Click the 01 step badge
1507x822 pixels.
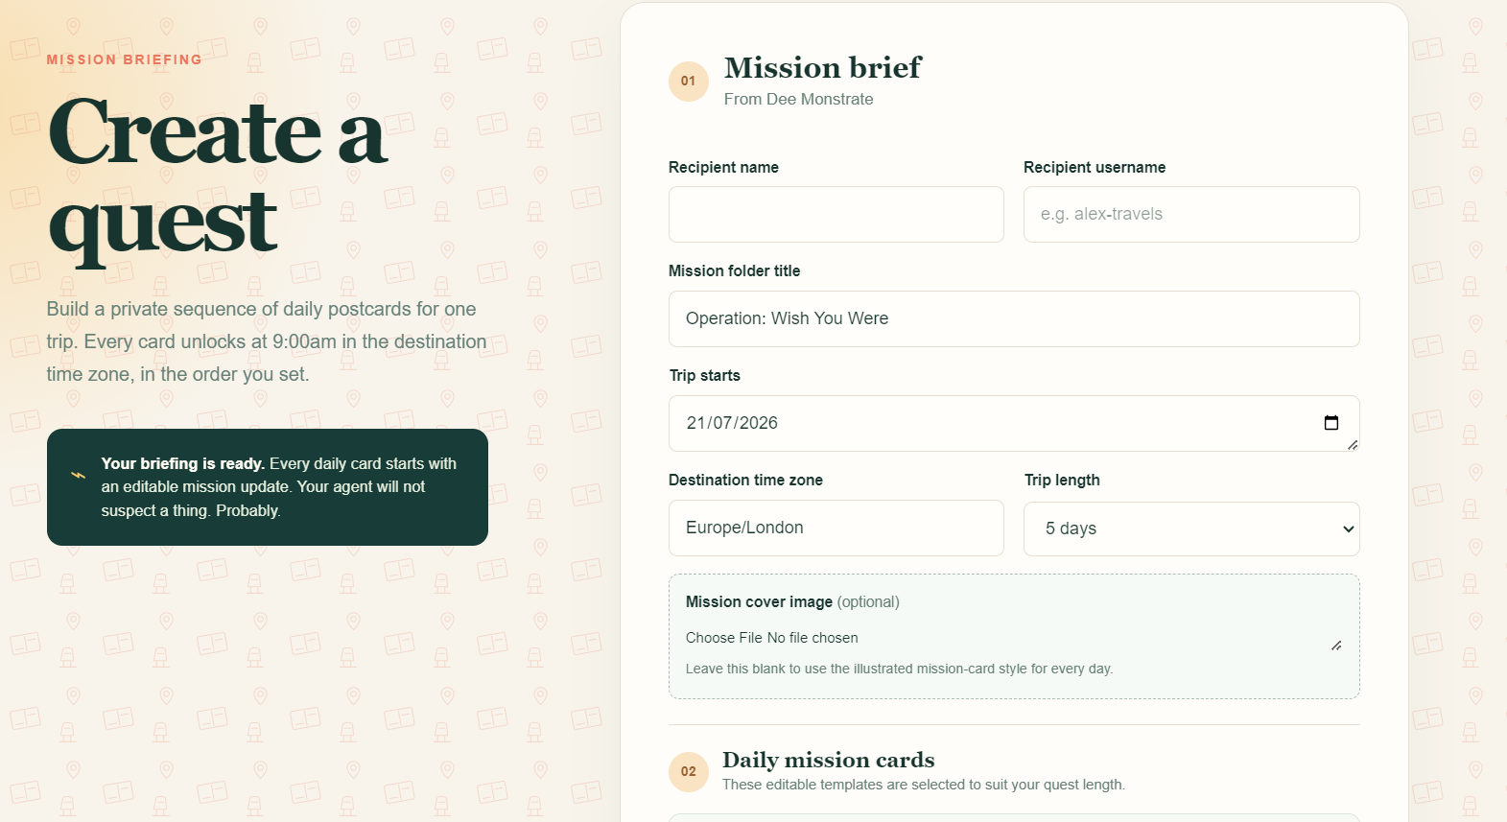tap(688, 81)
